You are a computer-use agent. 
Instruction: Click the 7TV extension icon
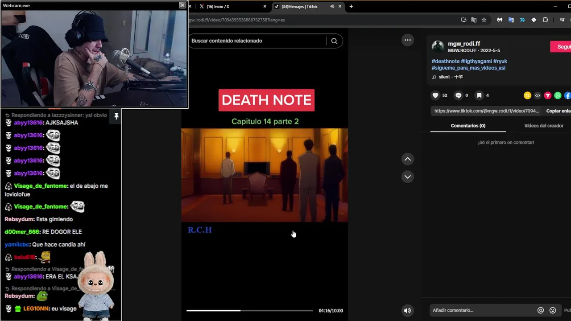522,20
